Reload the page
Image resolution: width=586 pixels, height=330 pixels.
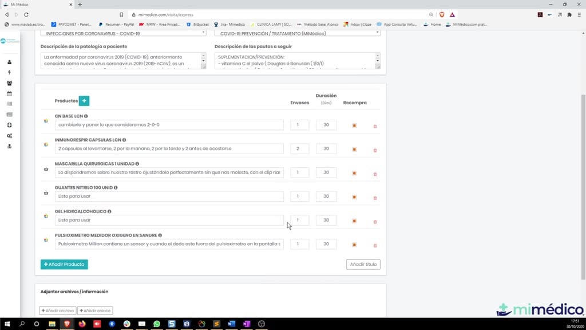[x=26, y=14]
